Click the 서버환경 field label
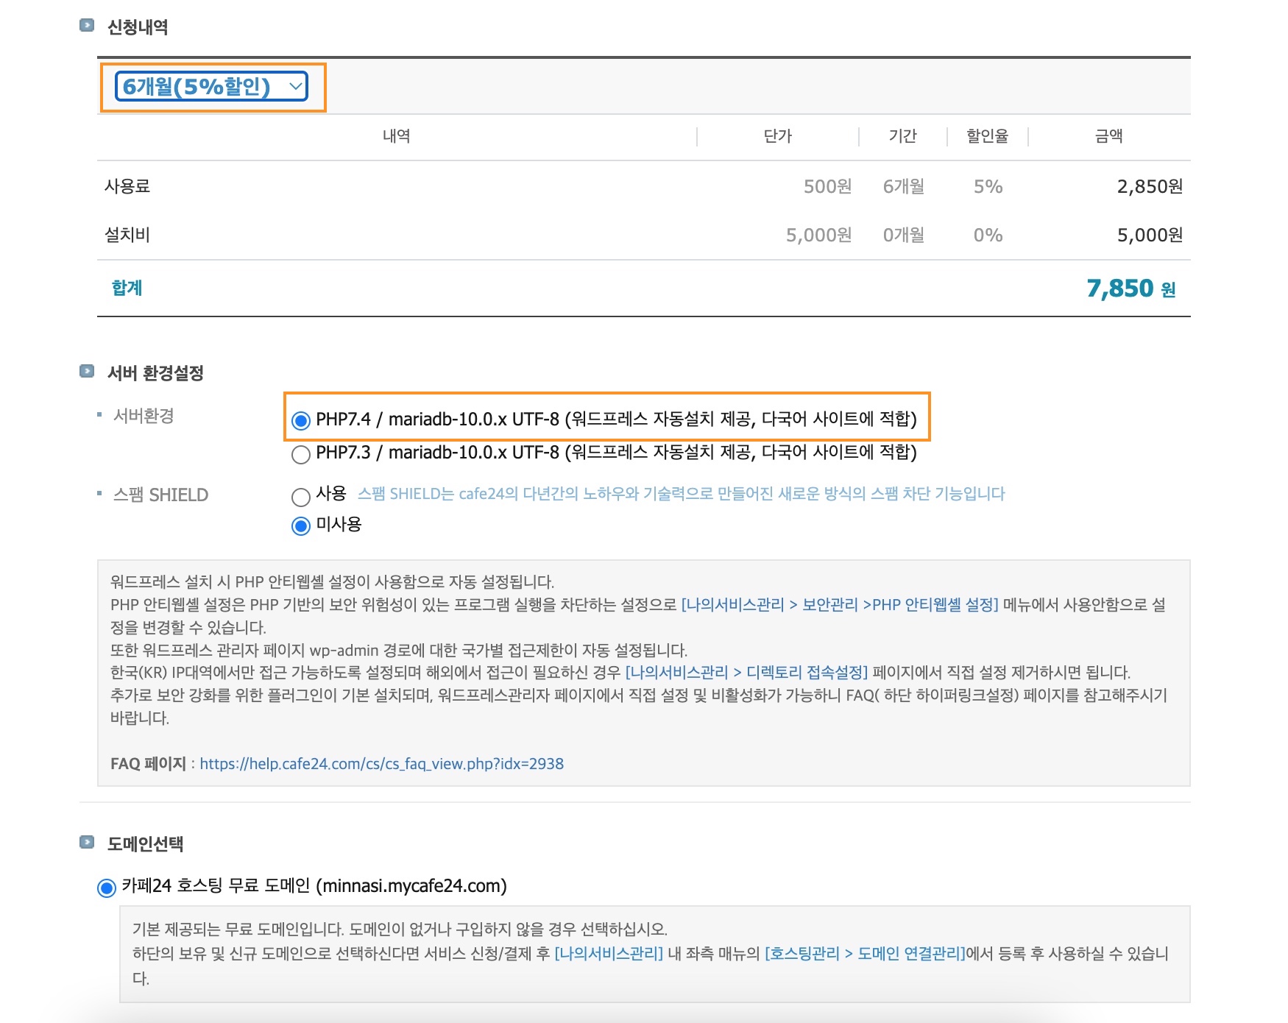This screenshot has width=1288, height=1023. (144, 416)
